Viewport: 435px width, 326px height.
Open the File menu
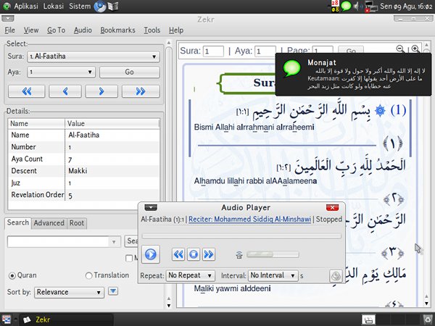9,30
